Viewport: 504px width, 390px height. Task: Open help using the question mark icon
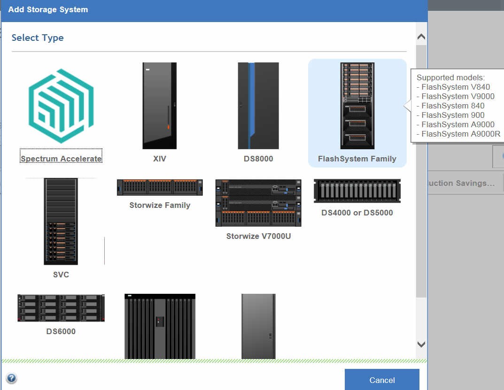tap(11, 378)
